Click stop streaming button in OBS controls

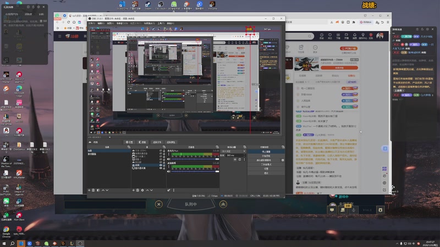click(x=266, y=151)
